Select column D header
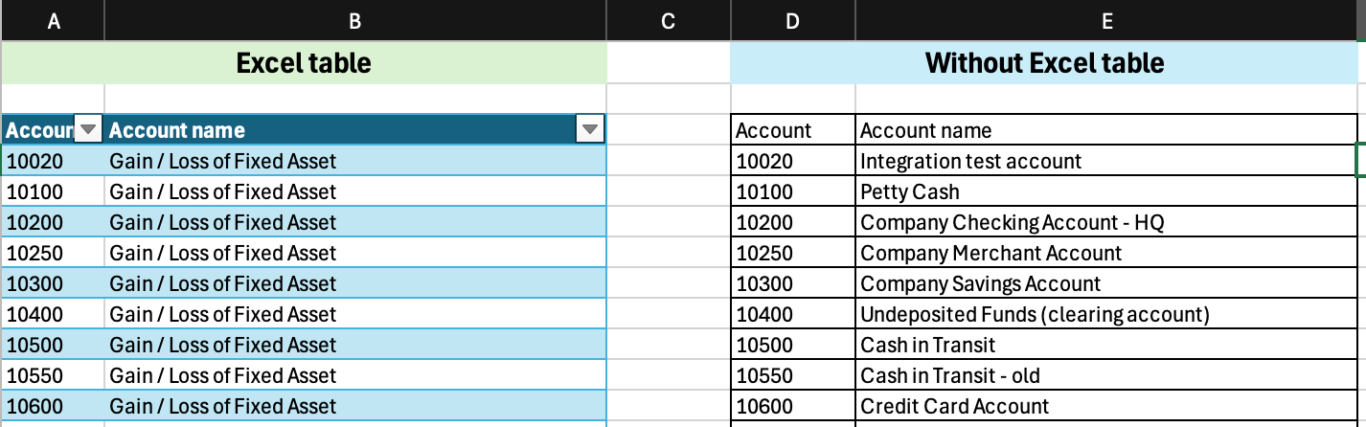1366x427 pixels. [x=792, y=20]
